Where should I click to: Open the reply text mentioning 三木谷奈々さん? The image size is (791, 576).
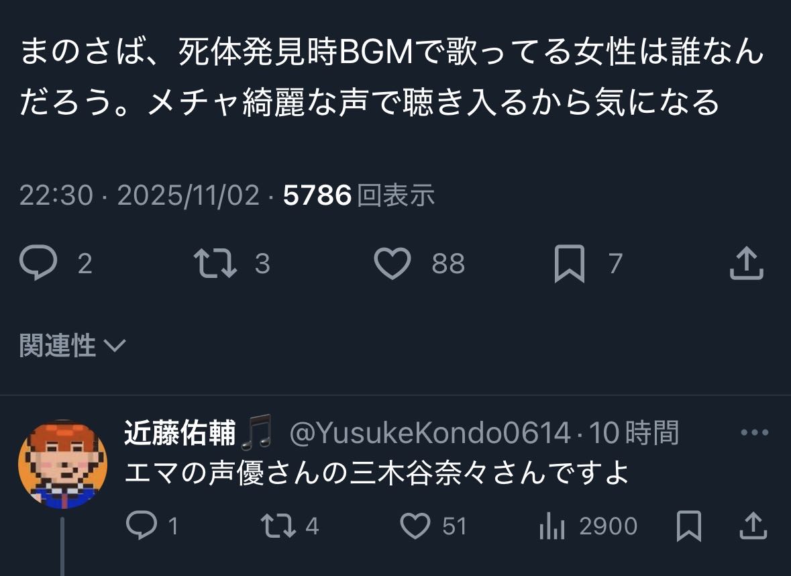click(376, 473)
